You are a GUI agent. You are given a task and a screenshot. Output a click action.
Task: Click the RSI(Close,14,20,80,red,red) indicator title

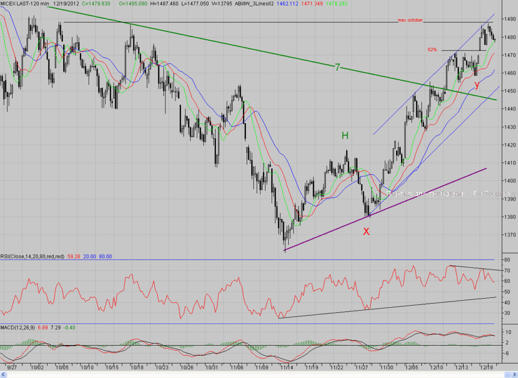(32, 257)
